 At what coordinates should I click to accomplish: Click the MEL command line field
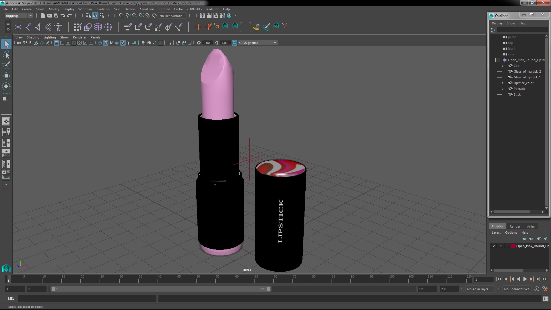(87, 299)
